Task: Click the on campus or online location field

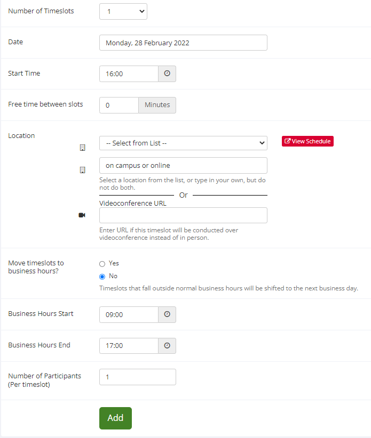Action: [183, 165]
